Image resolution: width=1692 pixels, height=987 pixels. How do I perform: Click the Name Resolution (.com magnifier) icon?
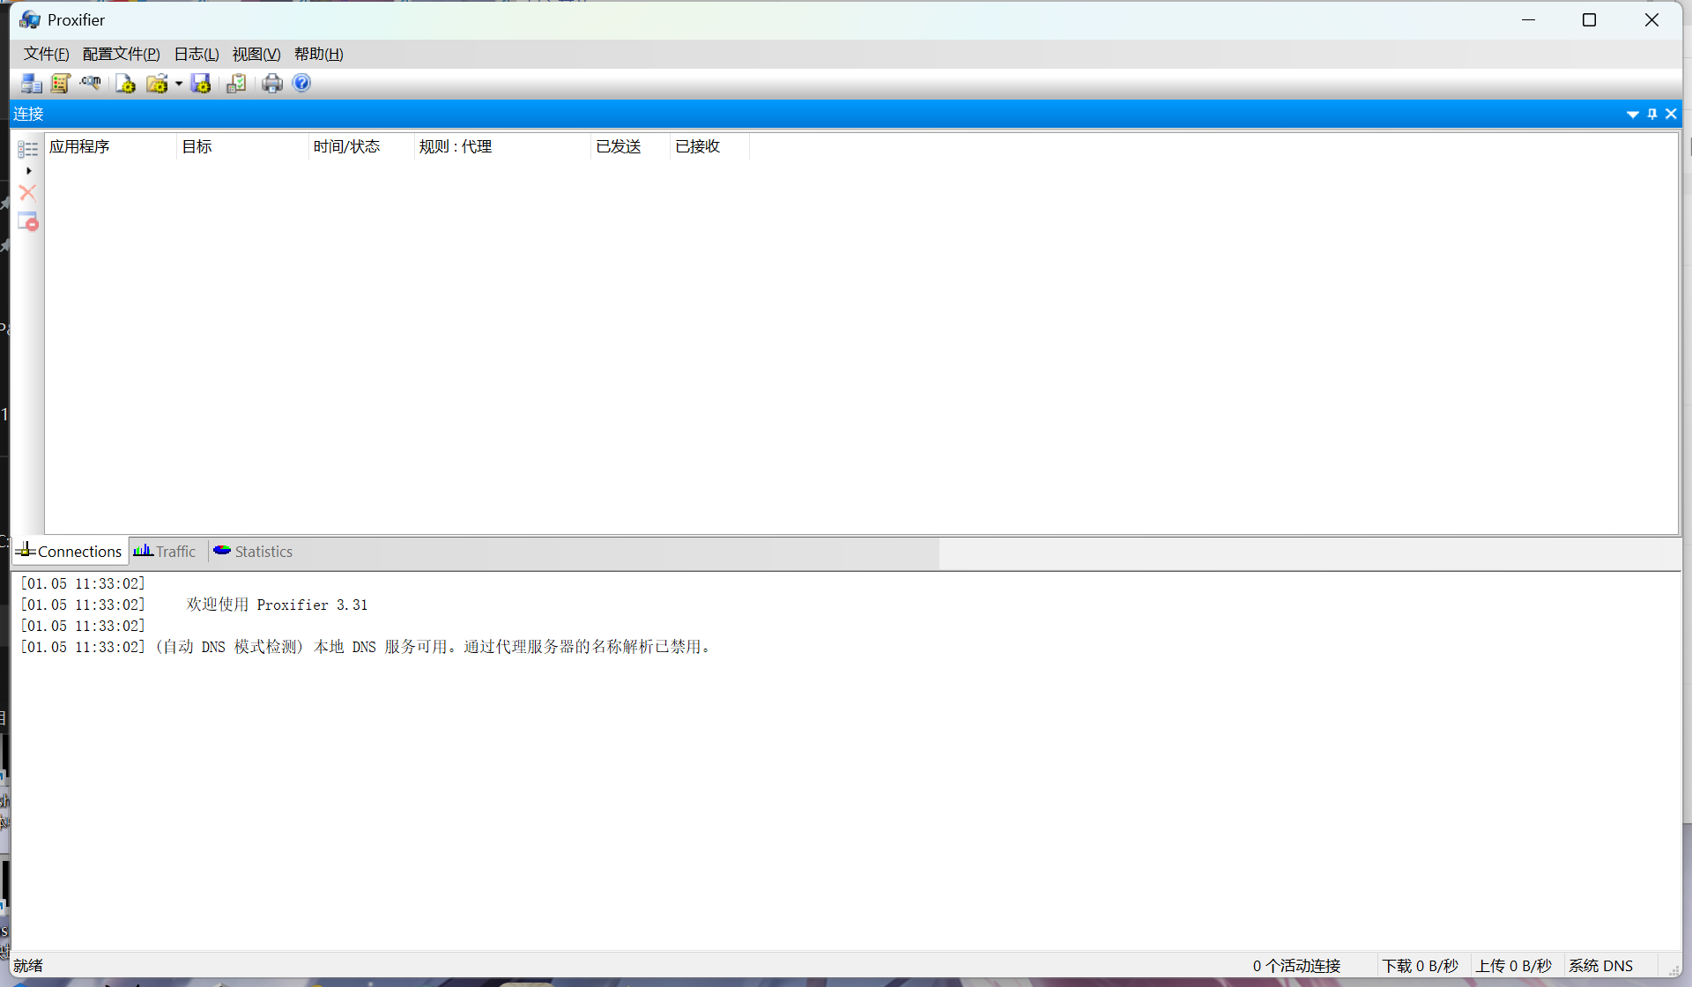coord(91,84)
